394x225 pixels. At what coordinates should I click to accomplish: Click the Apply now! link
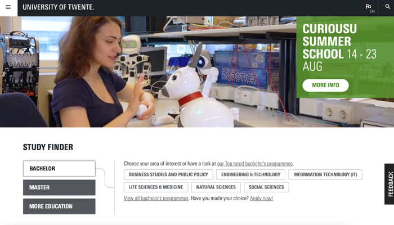pos(261,199)
